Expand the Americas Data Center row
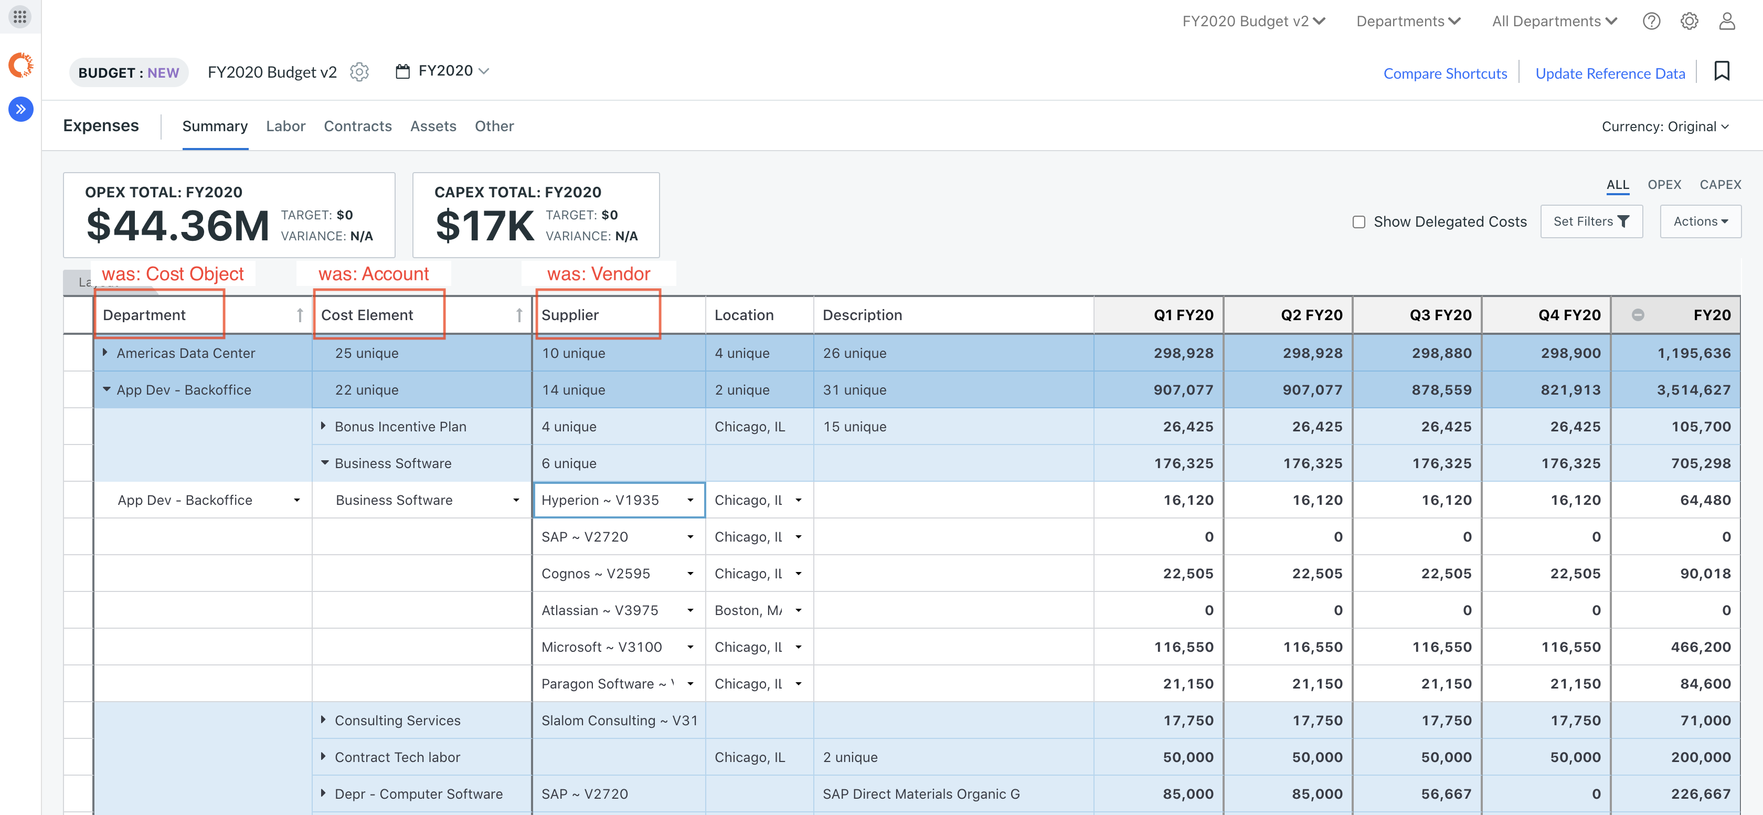 click(105, 353)
